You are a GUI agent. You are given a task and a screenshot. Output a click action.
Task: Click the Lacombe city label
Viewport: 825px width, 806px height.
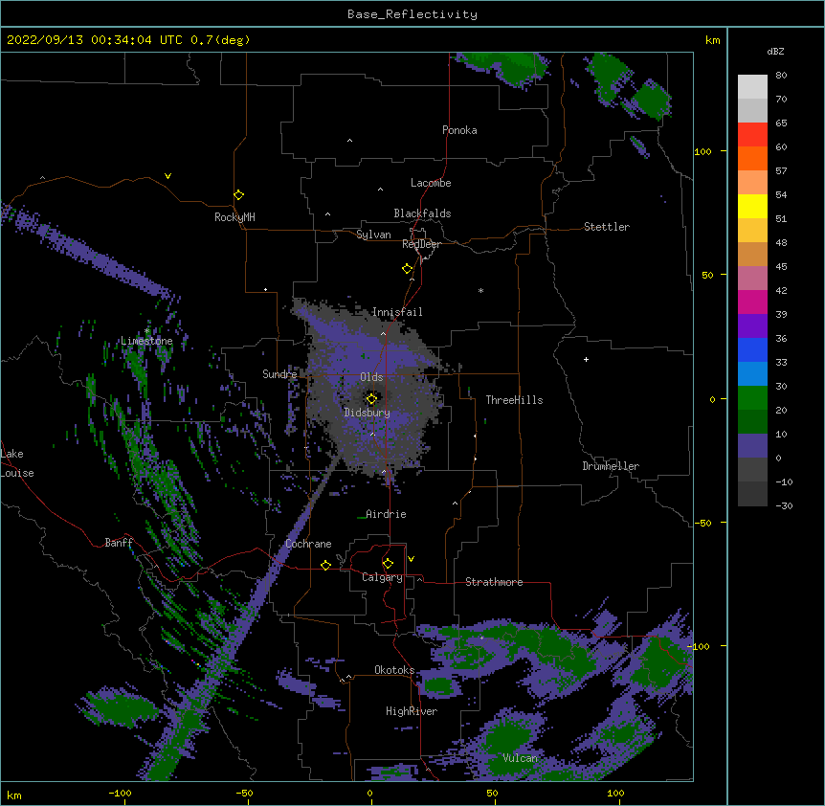pos(431,183)
